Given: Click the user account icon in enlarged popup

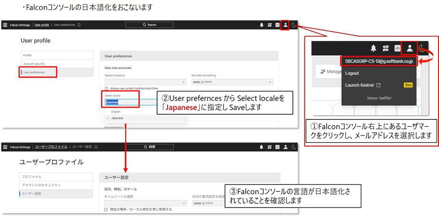Looking at the screenshot, I should (x=409, y=48).
